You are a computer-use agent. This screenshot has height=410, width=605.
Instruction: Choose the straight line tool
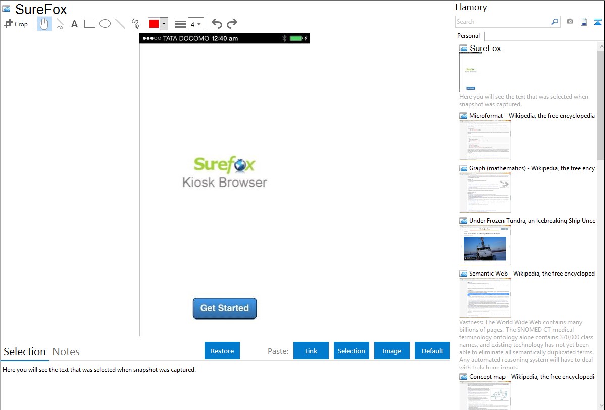point(120,24)
